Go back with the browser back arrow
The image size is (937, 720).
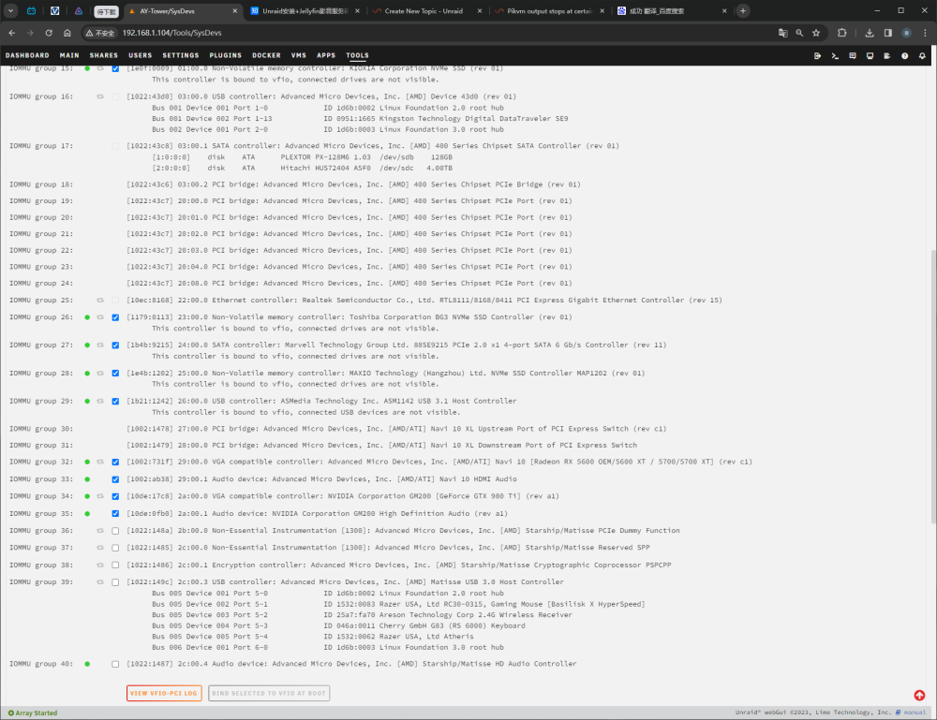tap(12, 33)
